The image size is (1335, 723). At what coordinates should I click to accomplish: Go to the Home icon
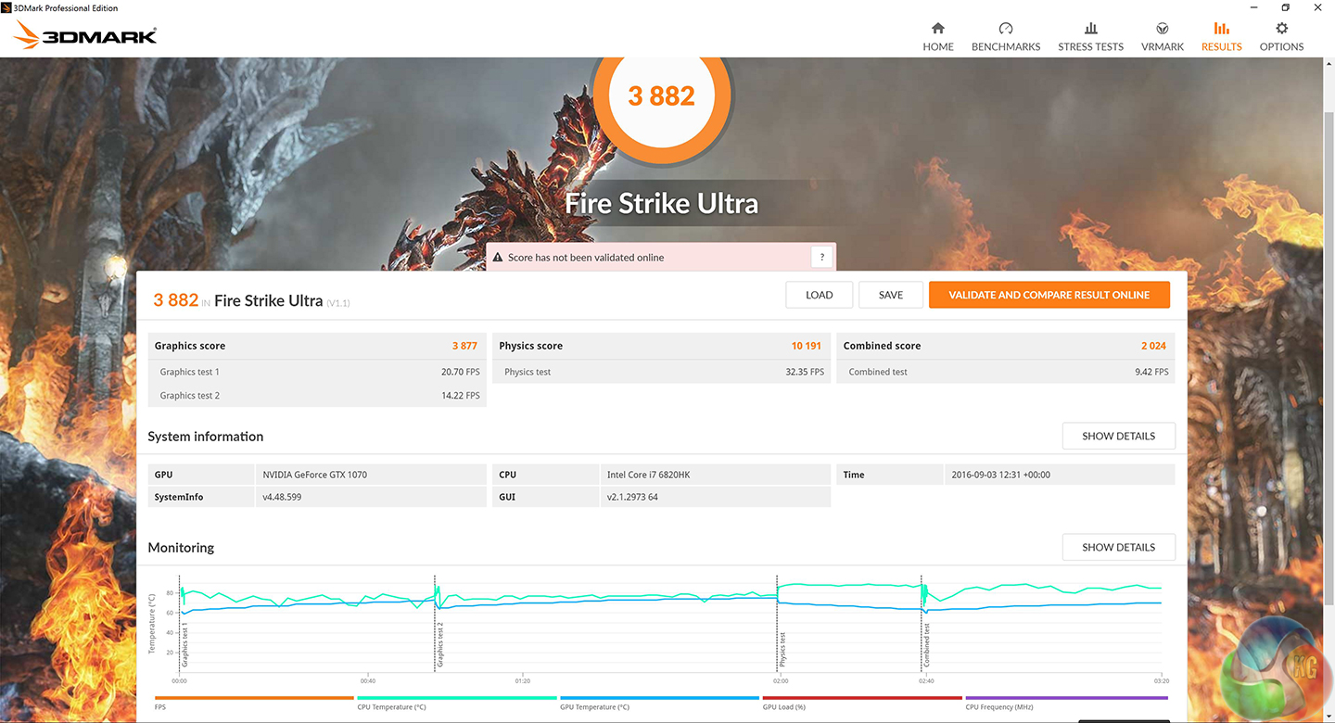937,29
